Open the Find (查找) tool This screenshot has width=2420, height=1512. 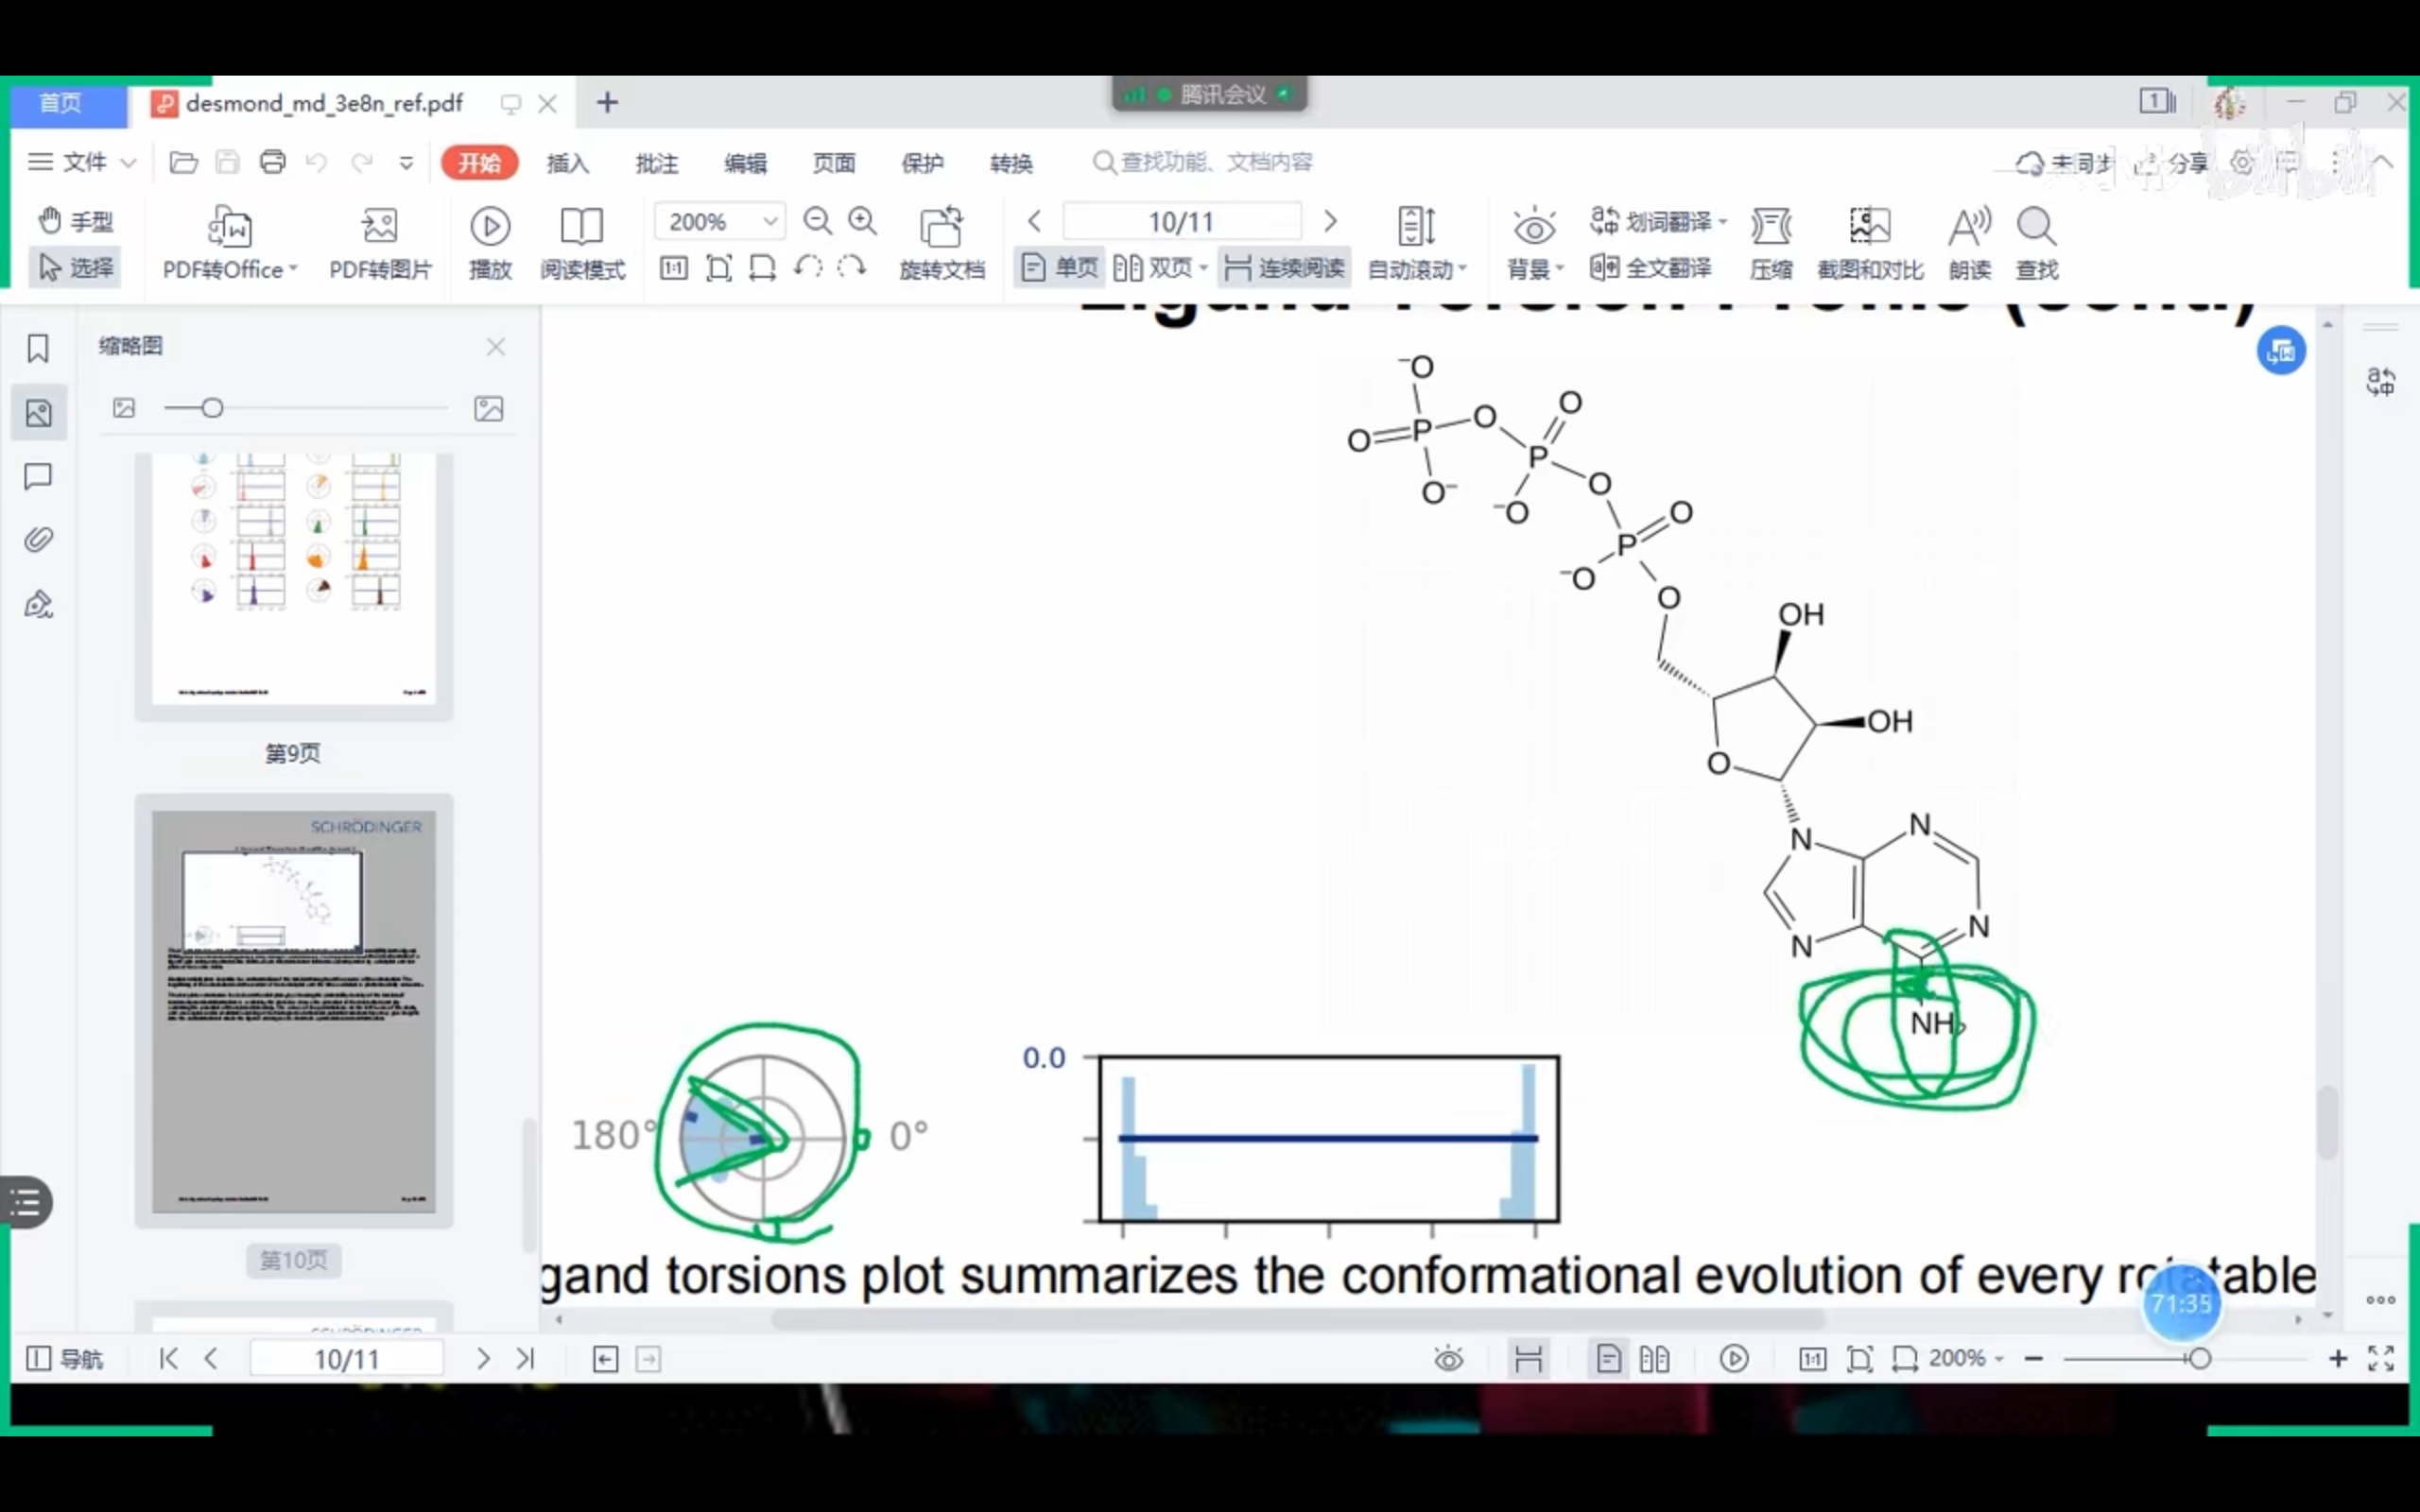(2036, 243)
